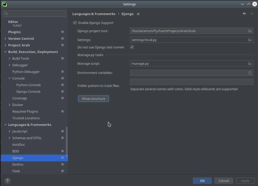The width and height of the screenshot is (258, 186).
Task: Click project-level icon beside DotEnv
Action: tap(63, 164)
